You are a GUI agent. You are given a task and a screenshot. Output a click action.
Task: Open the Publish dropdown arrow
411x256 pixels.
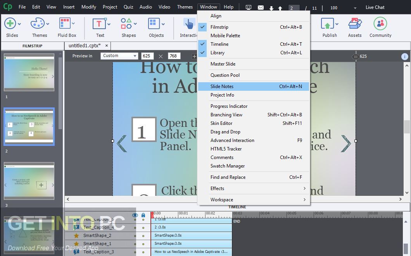click(x=337, y=24)
